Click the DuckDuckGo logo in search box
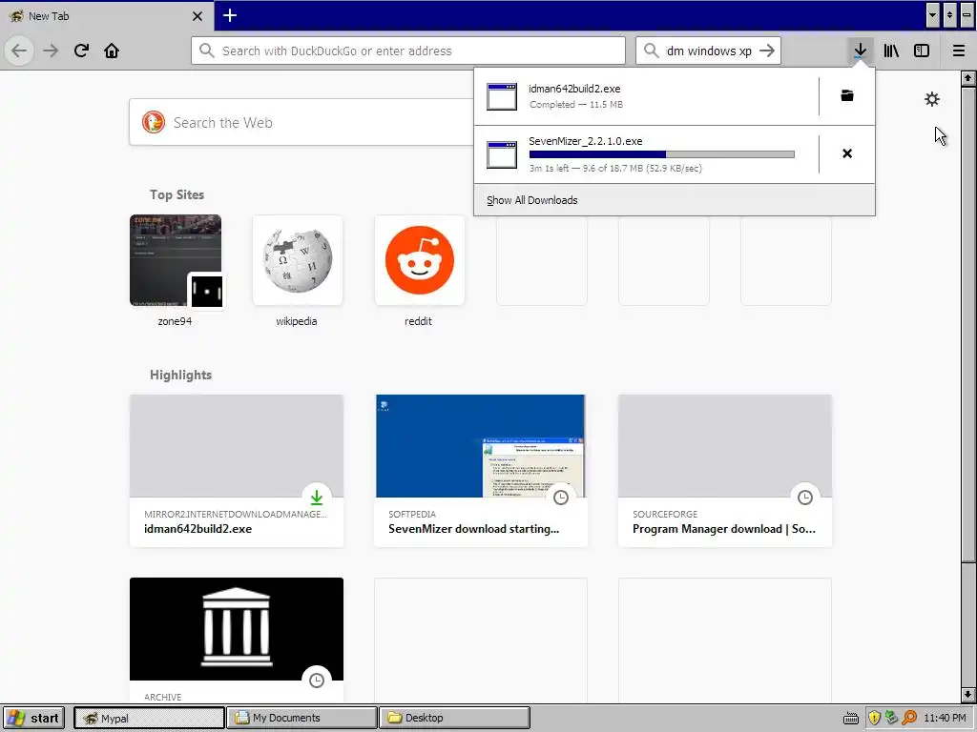Image resolution: width=977 pixels, height=732 pixels. pyautogui.click(x=154, y=122)
